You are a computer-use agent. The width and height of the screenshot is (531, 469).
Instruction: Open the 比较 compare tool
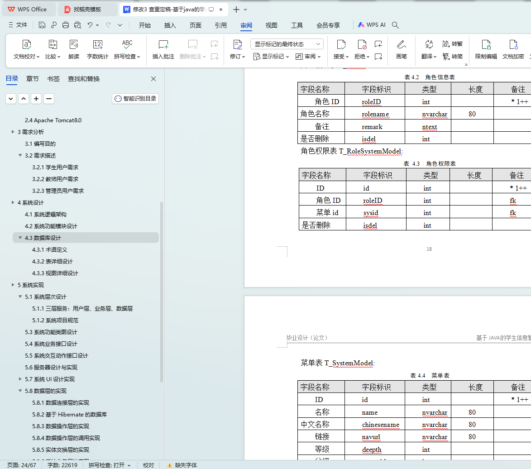click(53, 49)
